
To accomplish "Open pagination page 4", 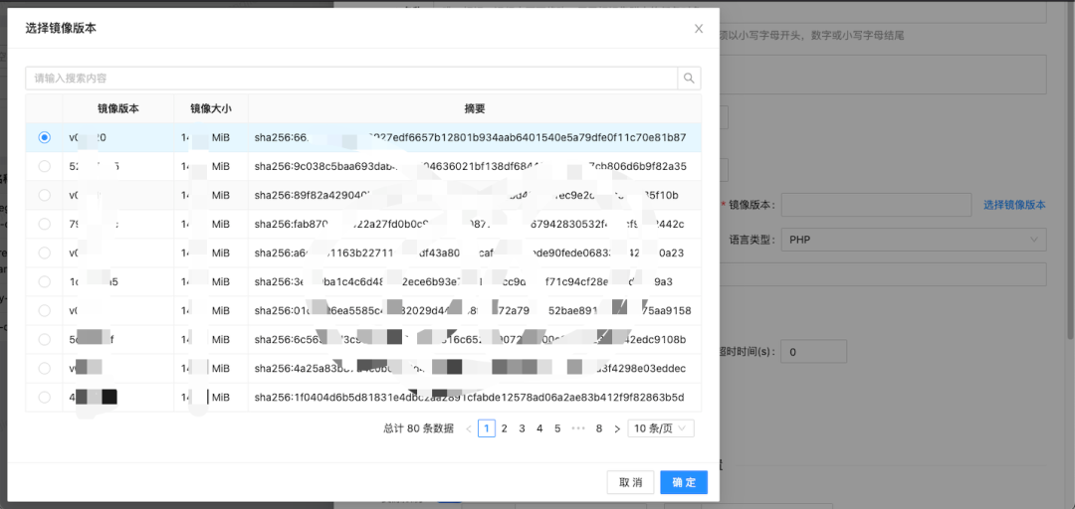I will [x=539, y=428].
